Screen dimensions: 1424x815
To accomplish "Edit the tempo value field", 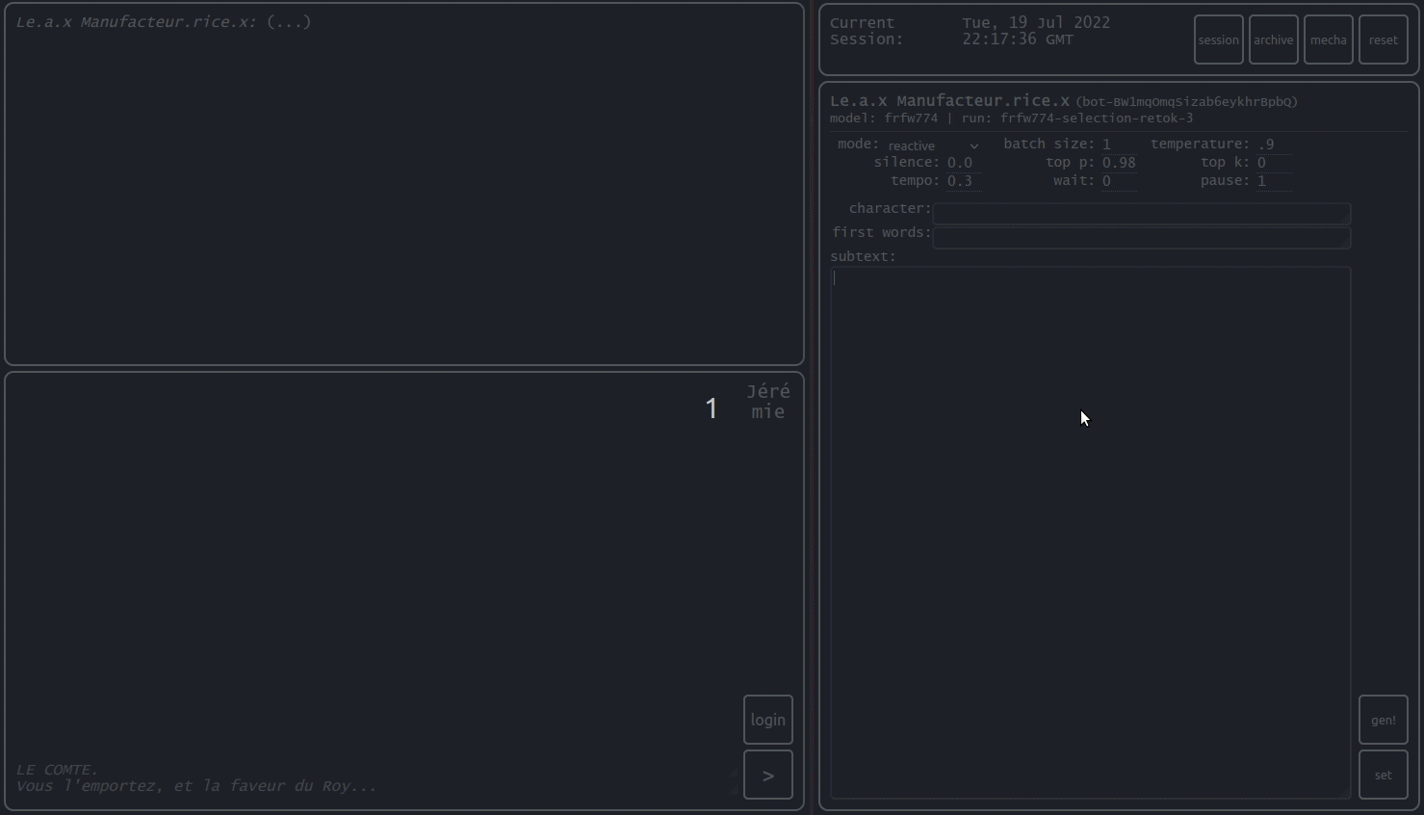I will [x=964, y=181].
